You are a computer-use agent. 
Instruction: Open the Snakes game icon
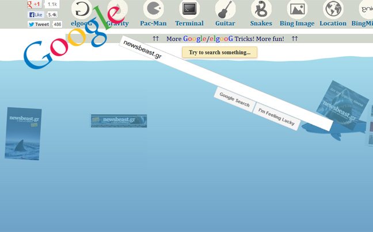coord(261,9)
